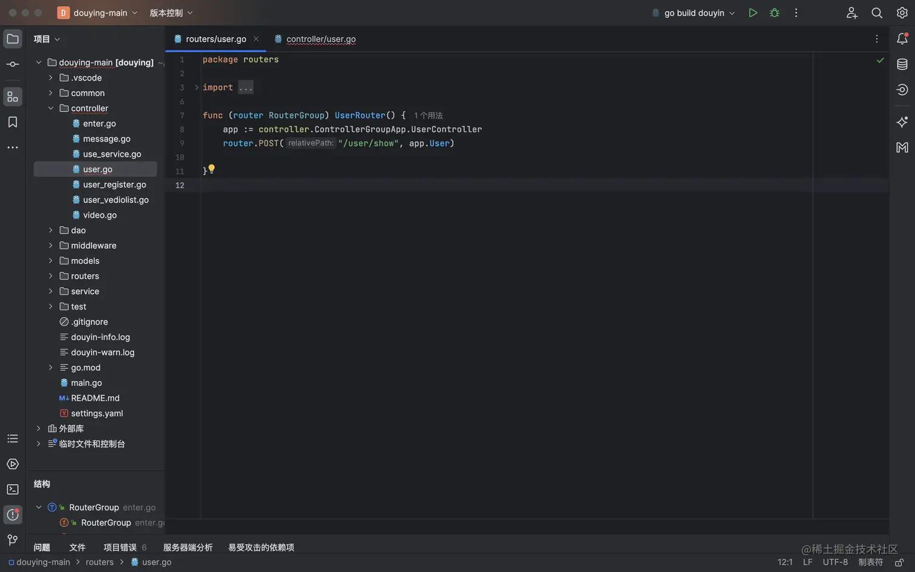Open the Code With Me user icon
Image resolution: width=915 pixels, height=572 pixels.
coord(852,13)
